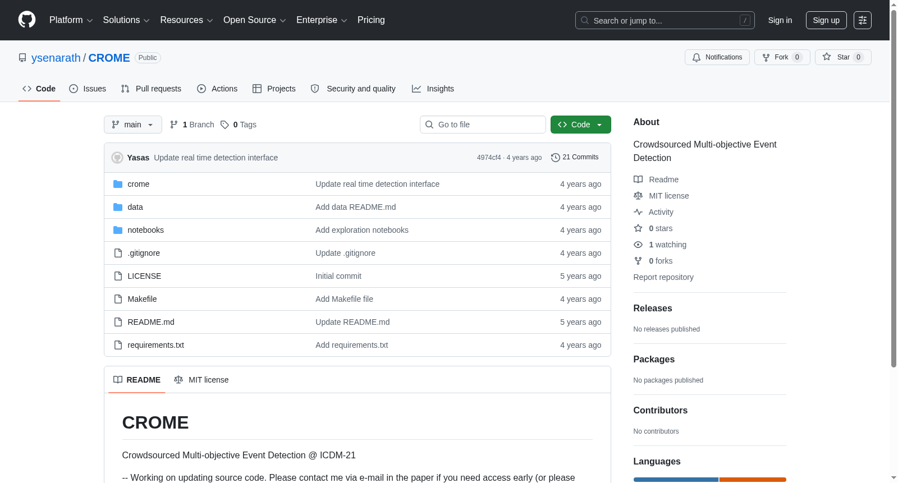Screen dimensions: 898x483
Task: Select the MIT license tab in README panel
Action: 201,380
